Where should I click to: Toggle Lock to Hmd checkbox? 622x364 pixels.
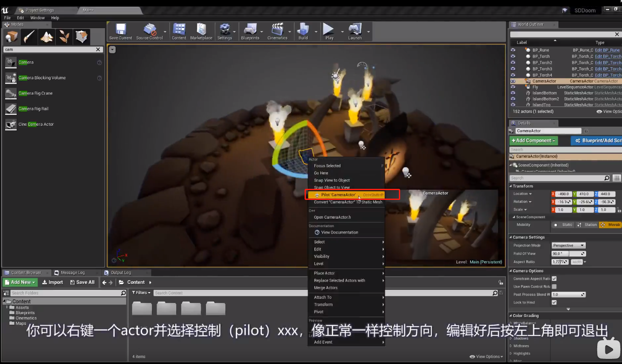point(554,303)
